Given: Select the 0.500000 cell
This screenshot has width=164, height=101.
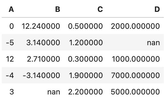Looking at the screenshot, I should point(86,26).
